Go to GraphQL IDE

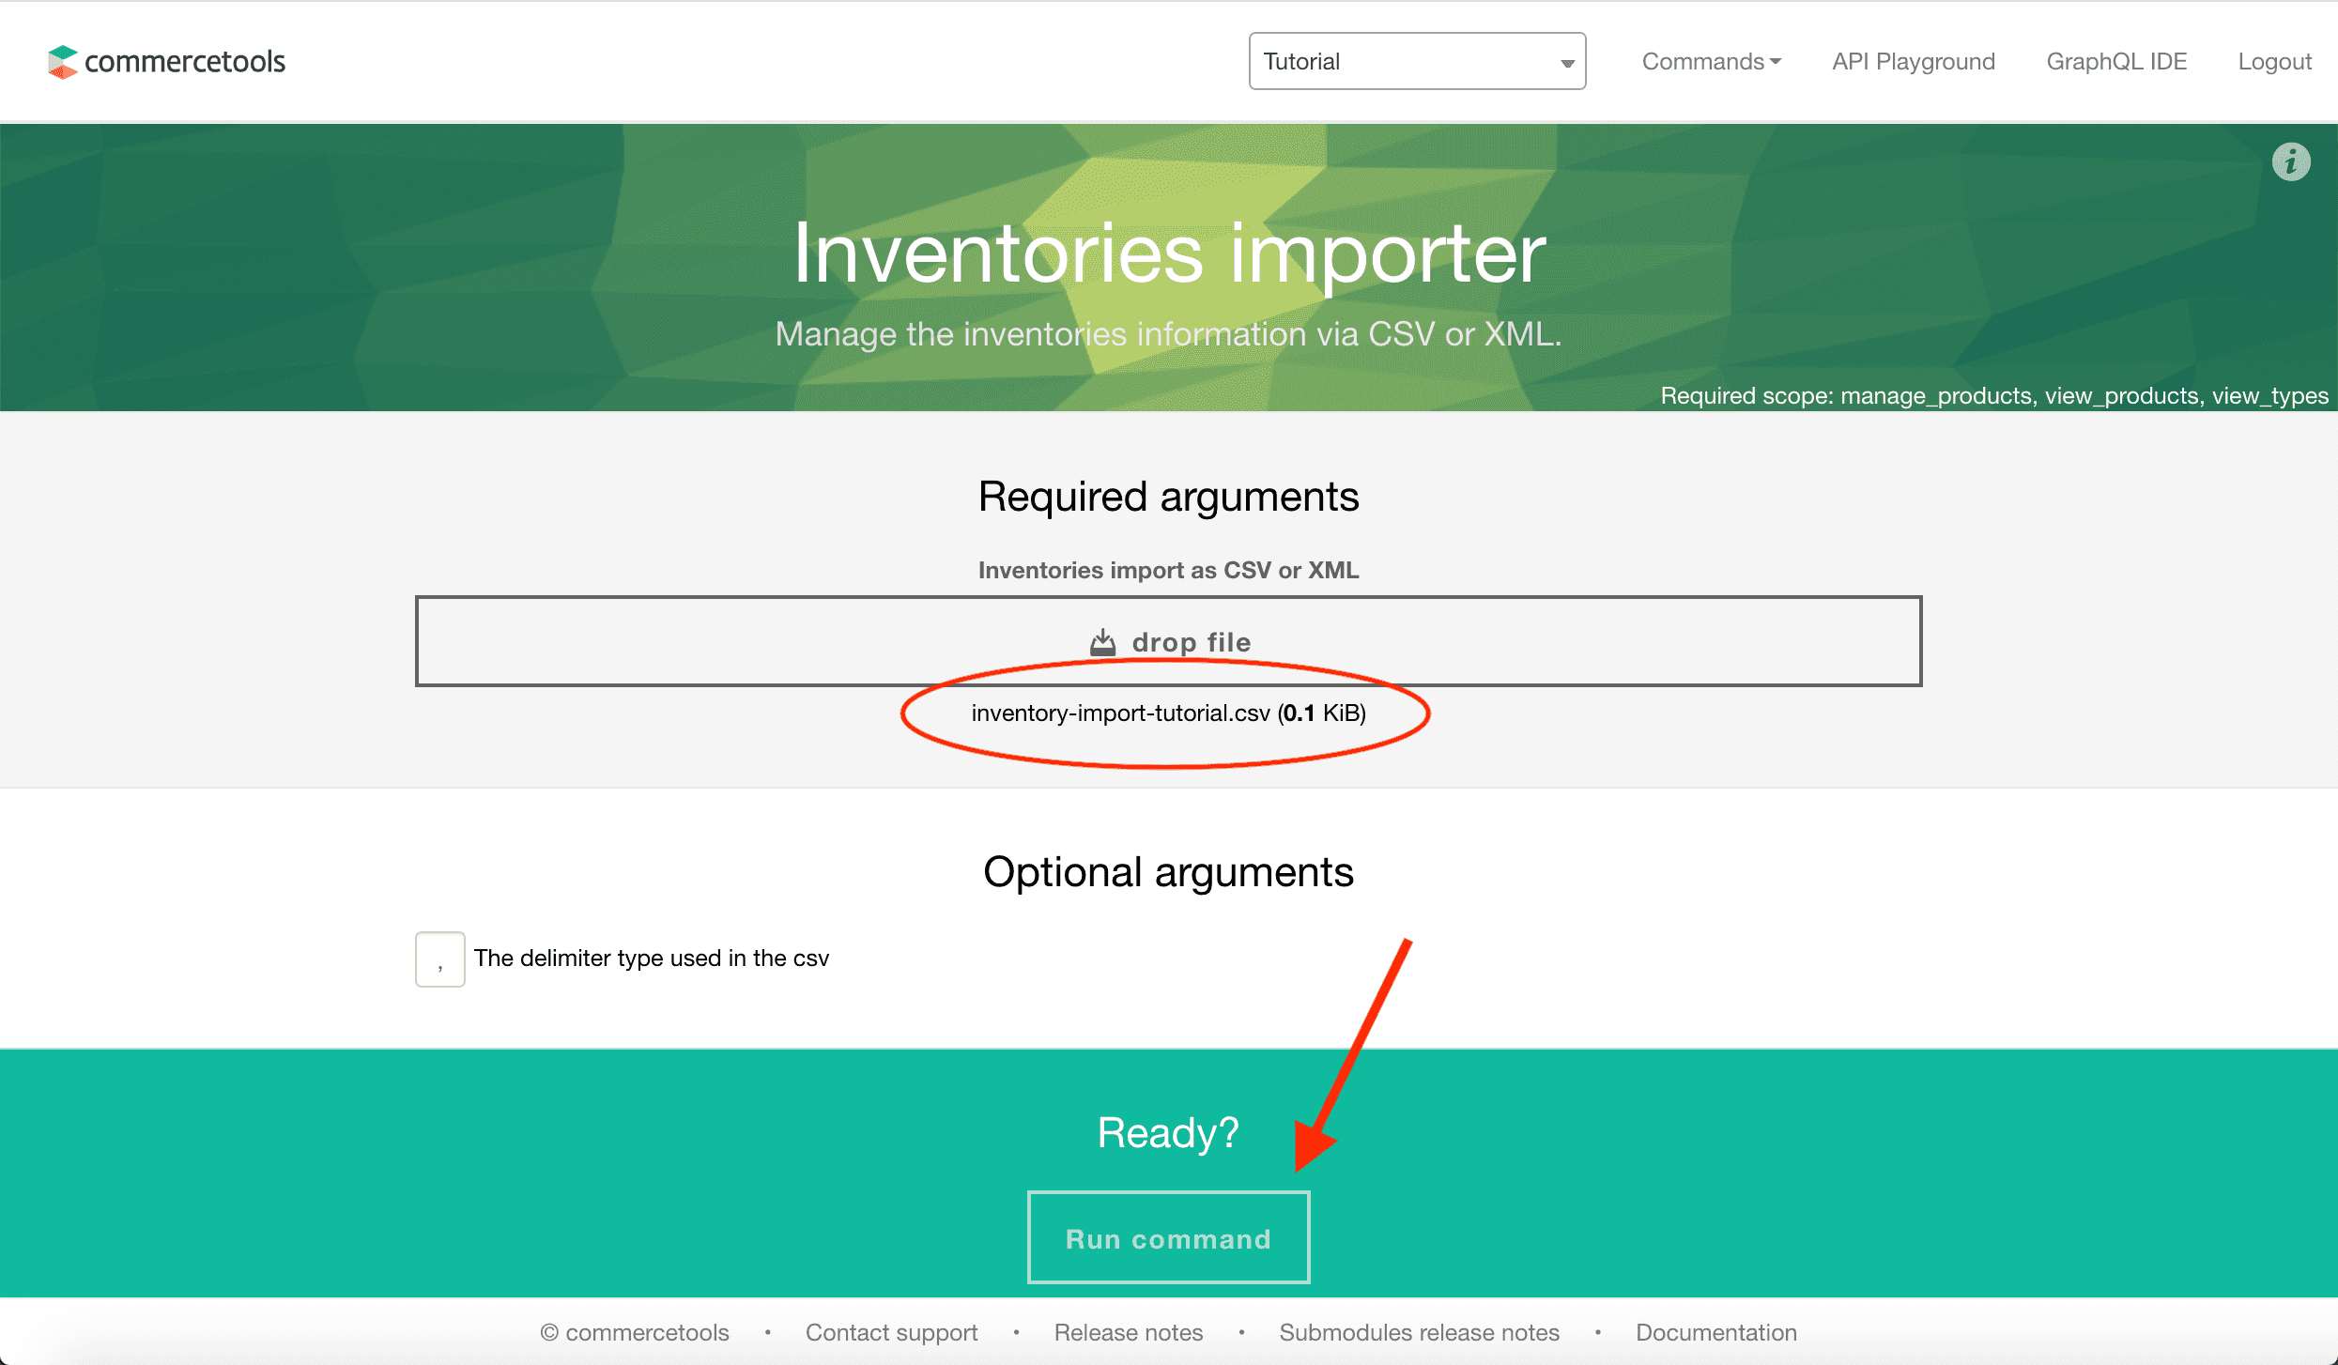point(2116,62)
